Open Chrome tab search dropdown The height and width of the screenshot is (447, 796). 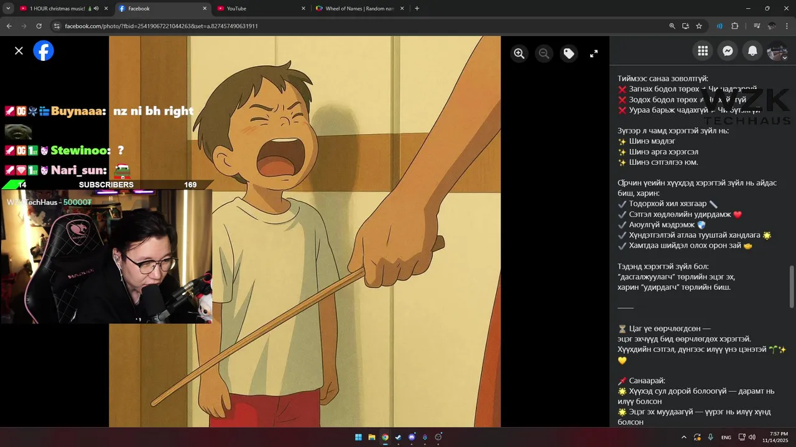[x=9, y=9]
